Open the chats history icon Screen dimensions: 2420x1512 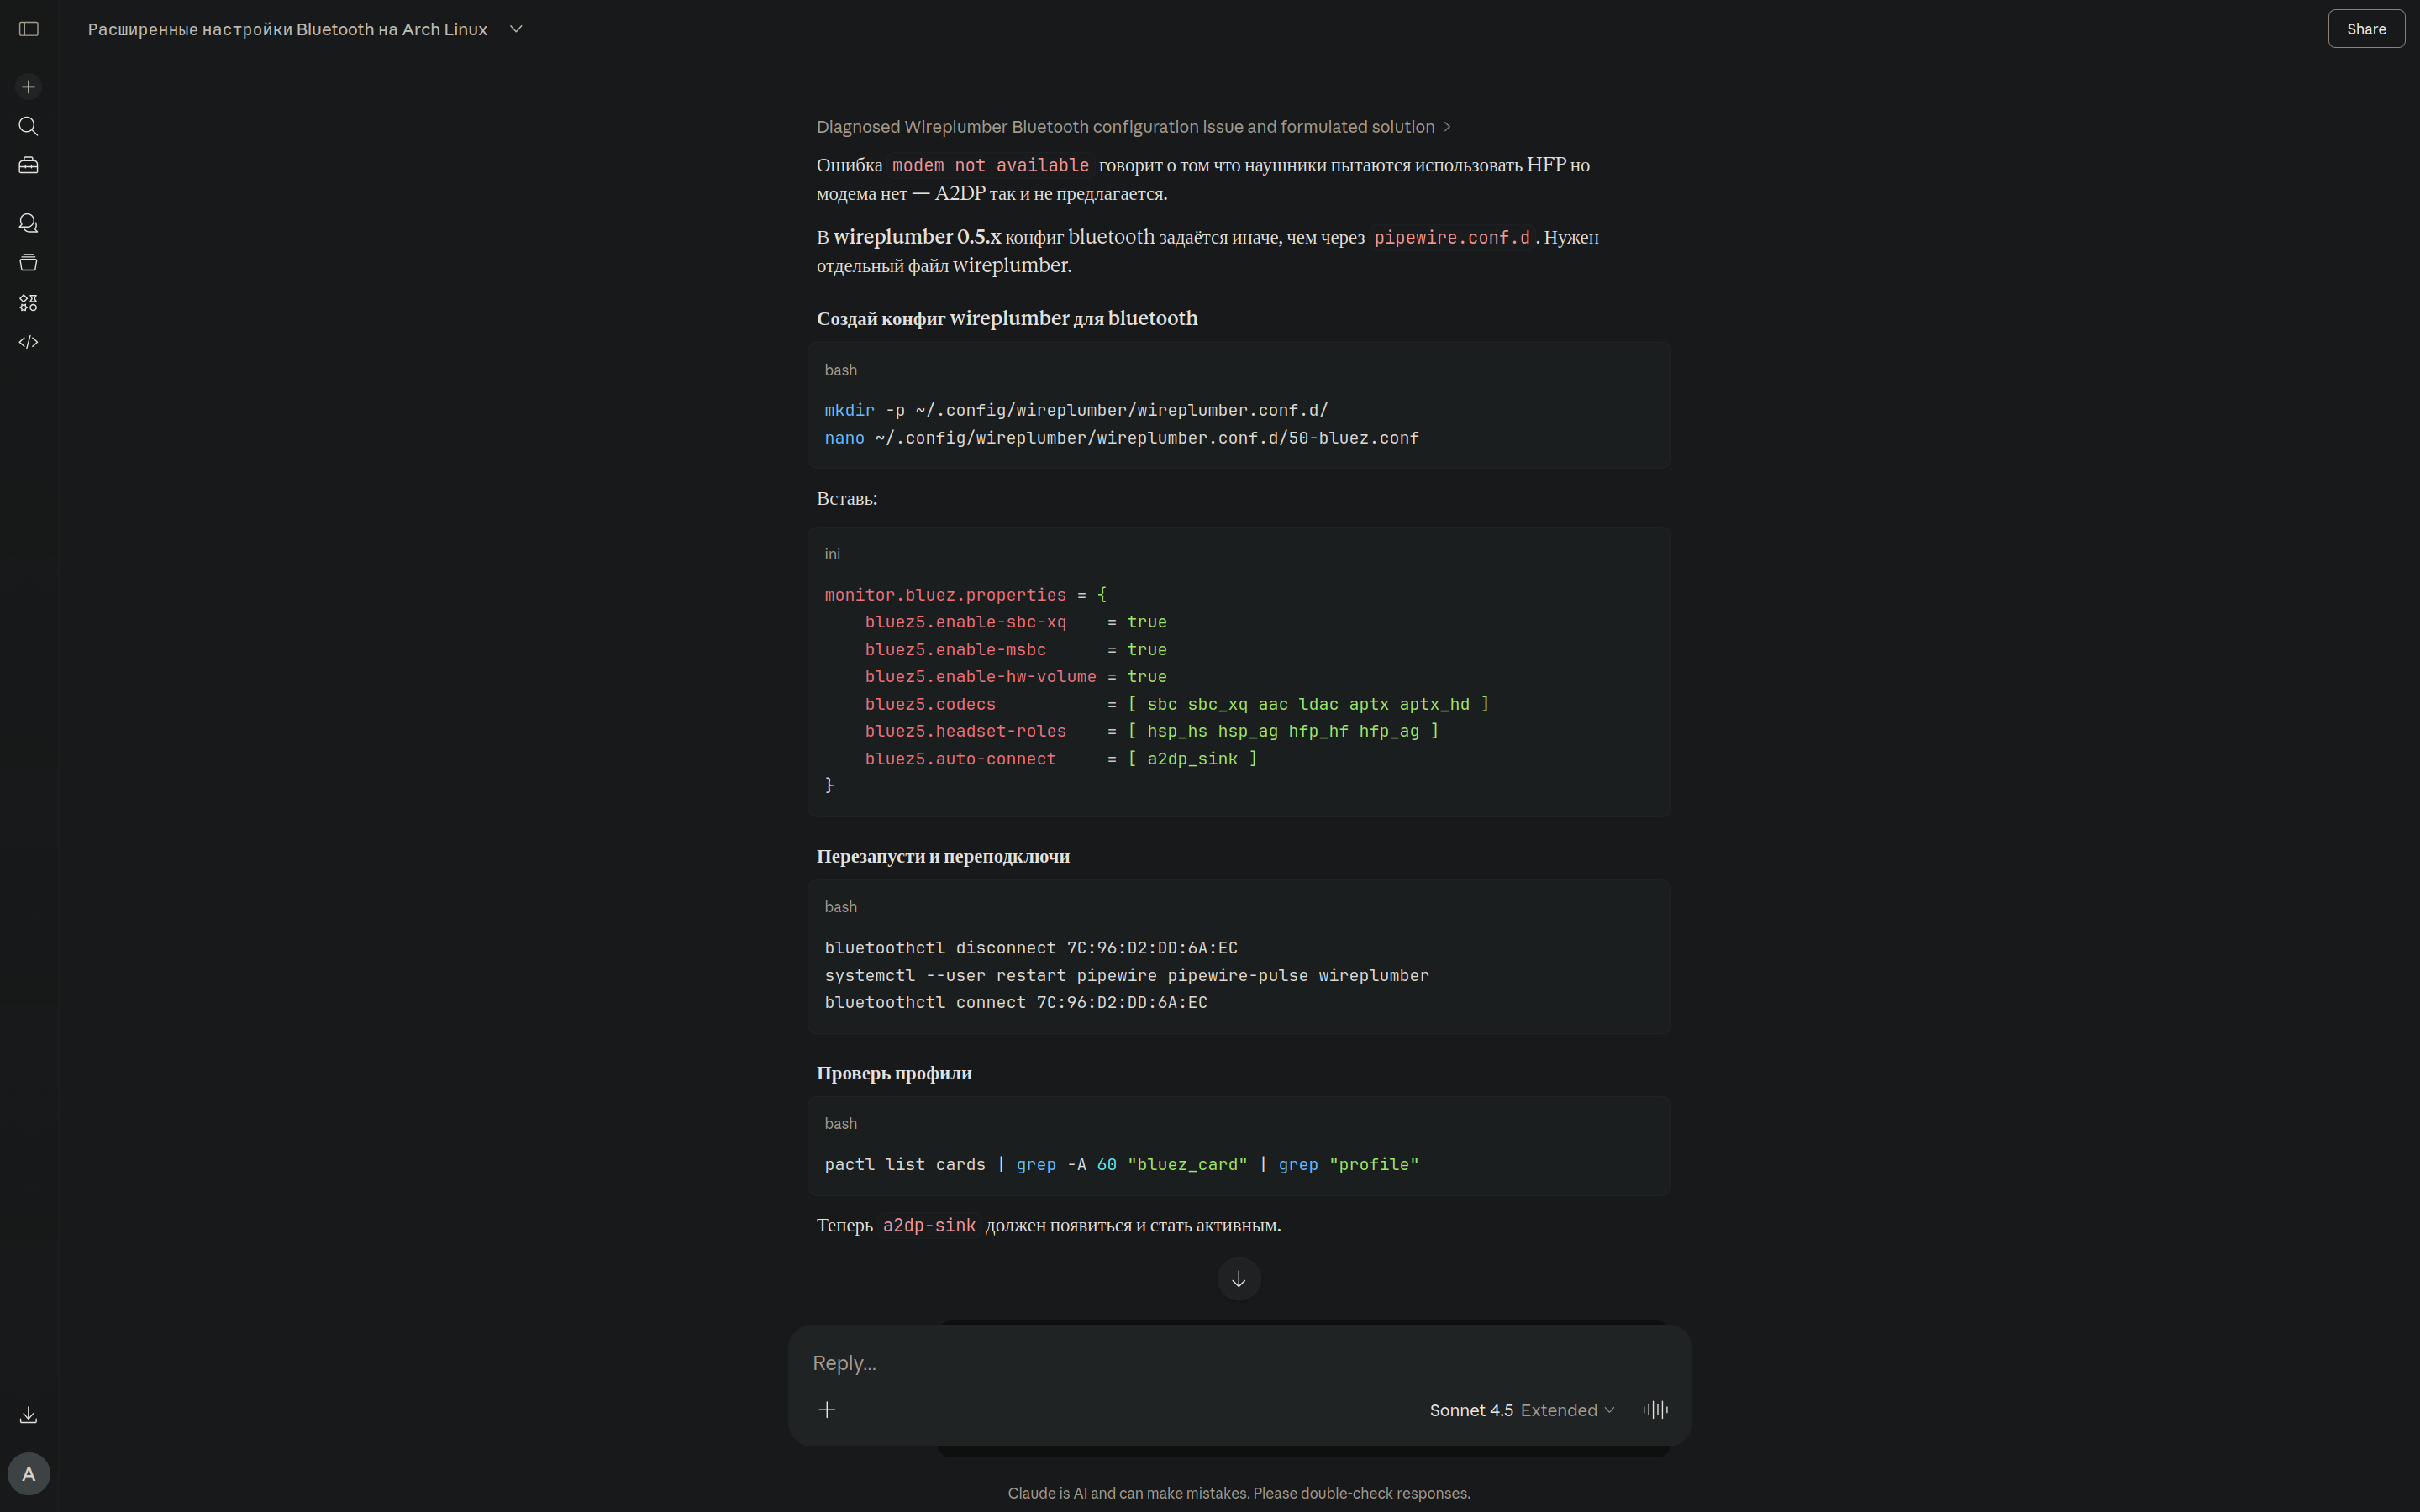29,223
